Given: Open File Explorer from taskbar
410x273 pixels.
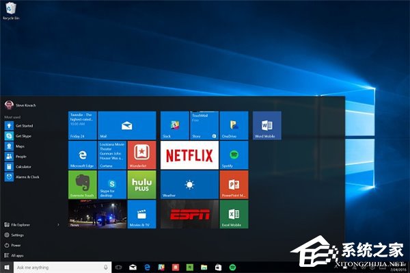Looking at the screenshot, I should pyautogui.click(x=204, y=268).
